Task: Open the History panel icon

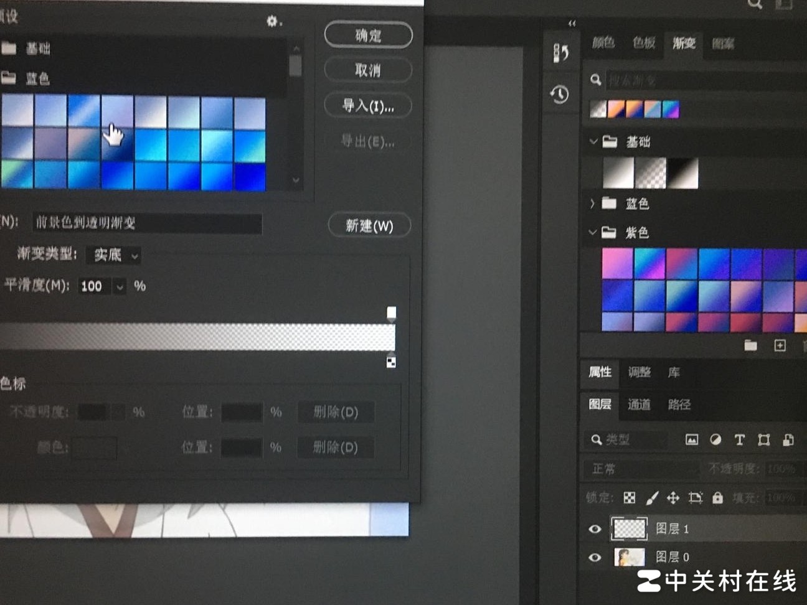Action: [x=559, y=95]
